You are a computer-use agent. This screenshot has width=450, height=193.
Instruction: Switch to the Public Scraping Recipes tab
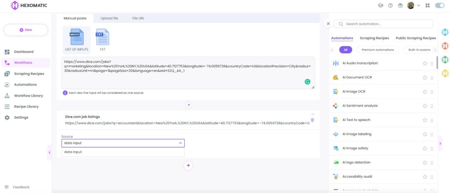pyautogui.click(x=416, y=38)
